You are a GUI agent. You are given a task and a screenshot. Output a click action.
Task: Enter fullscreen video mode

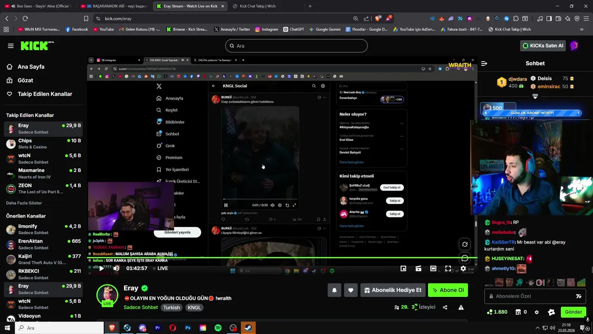click(448, 268)
